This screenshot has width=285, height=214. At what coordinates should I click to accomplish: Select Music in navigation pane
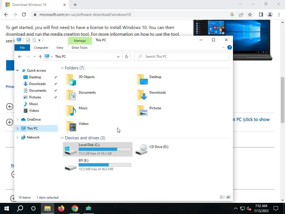(34, 104)
